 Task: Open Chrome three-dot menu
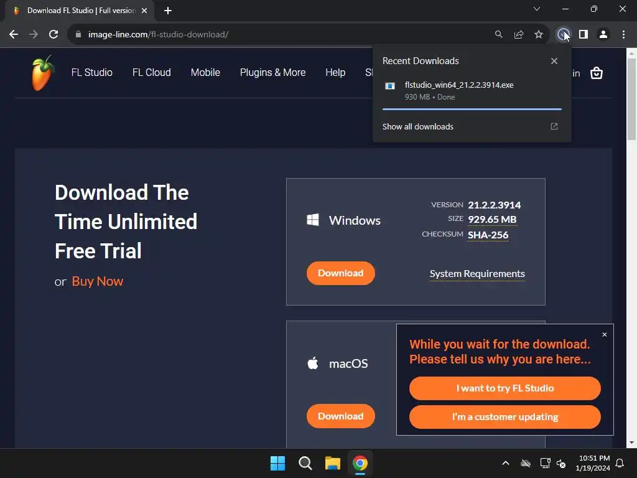click(x=623, y=35)
